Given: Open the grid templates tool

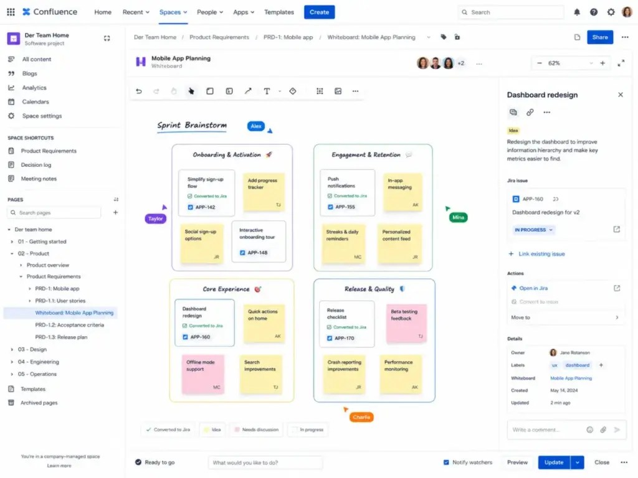Looking at the screenshot, I should pyautogui.click(x=320, y=91).
